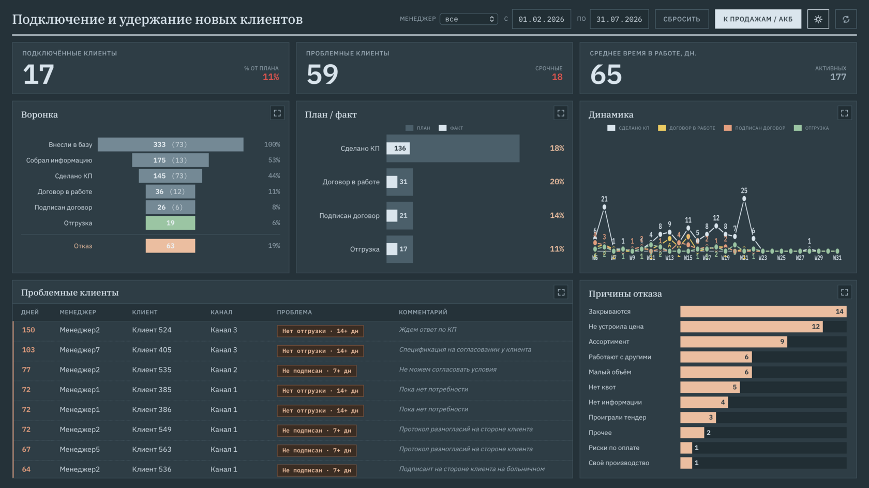Viewport: 869px width, 488px height.
Task: Go to К продажам / АКБ page
Action: click(758, 19)
